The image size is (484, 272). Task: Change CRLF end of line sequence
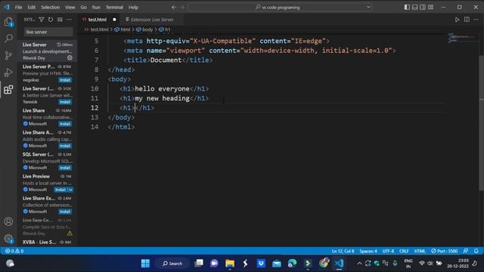(x=404, y=251)
